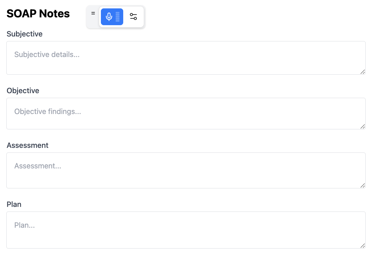Click the Objective box resize grip
The width and height of the screenshot is (374, 261).
(x=362, y=126)
